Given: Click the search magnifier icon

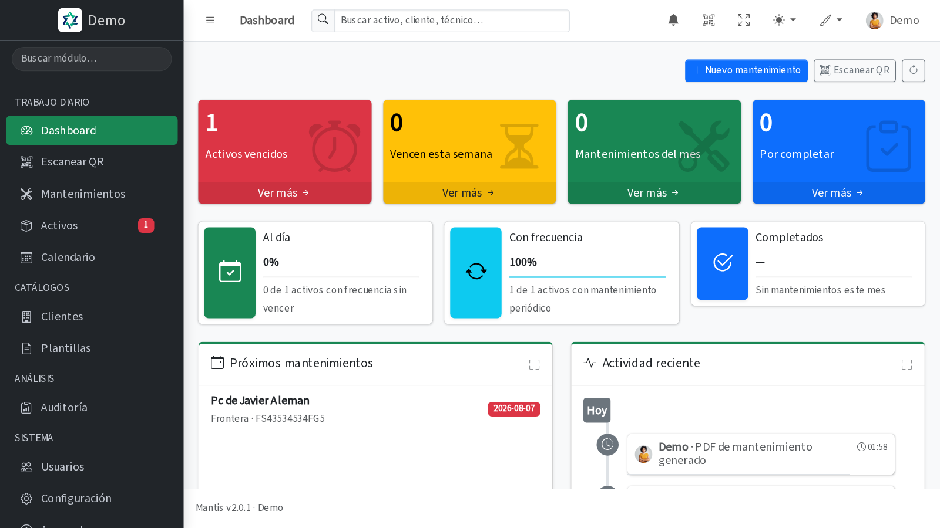Looking at the screenshot, I should coord(323,20).
